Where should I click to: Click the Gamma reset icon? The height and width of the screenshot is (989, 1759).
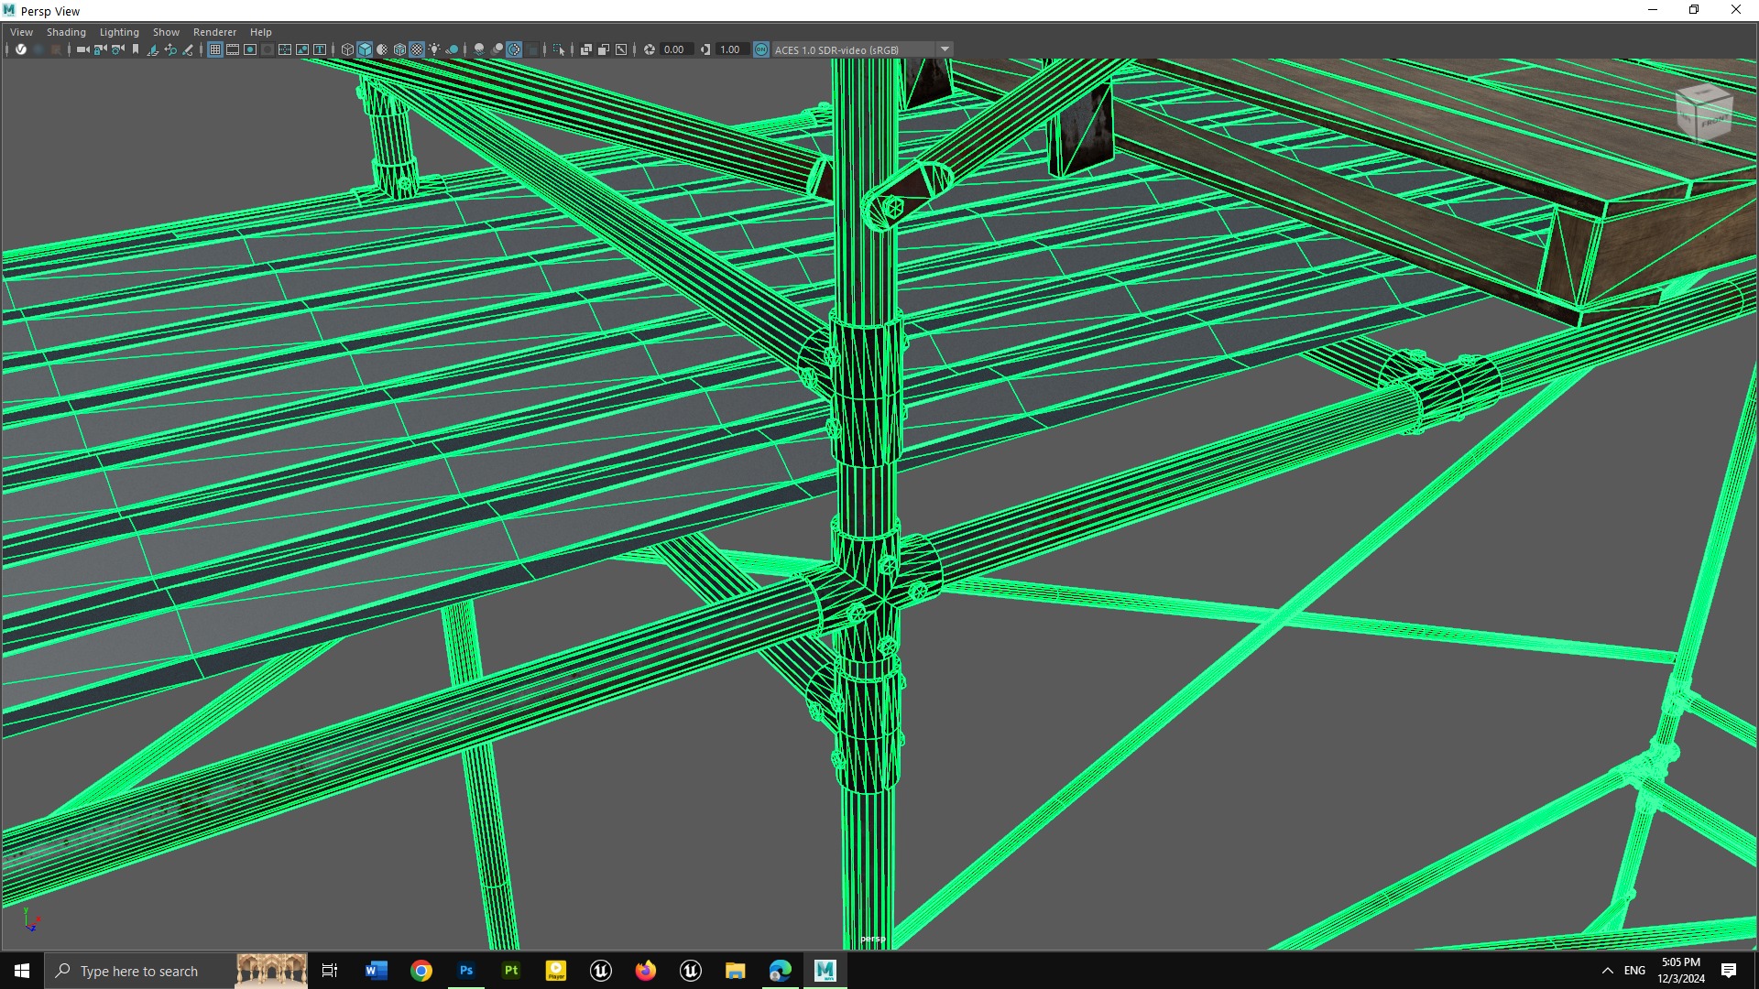[705, 49]
